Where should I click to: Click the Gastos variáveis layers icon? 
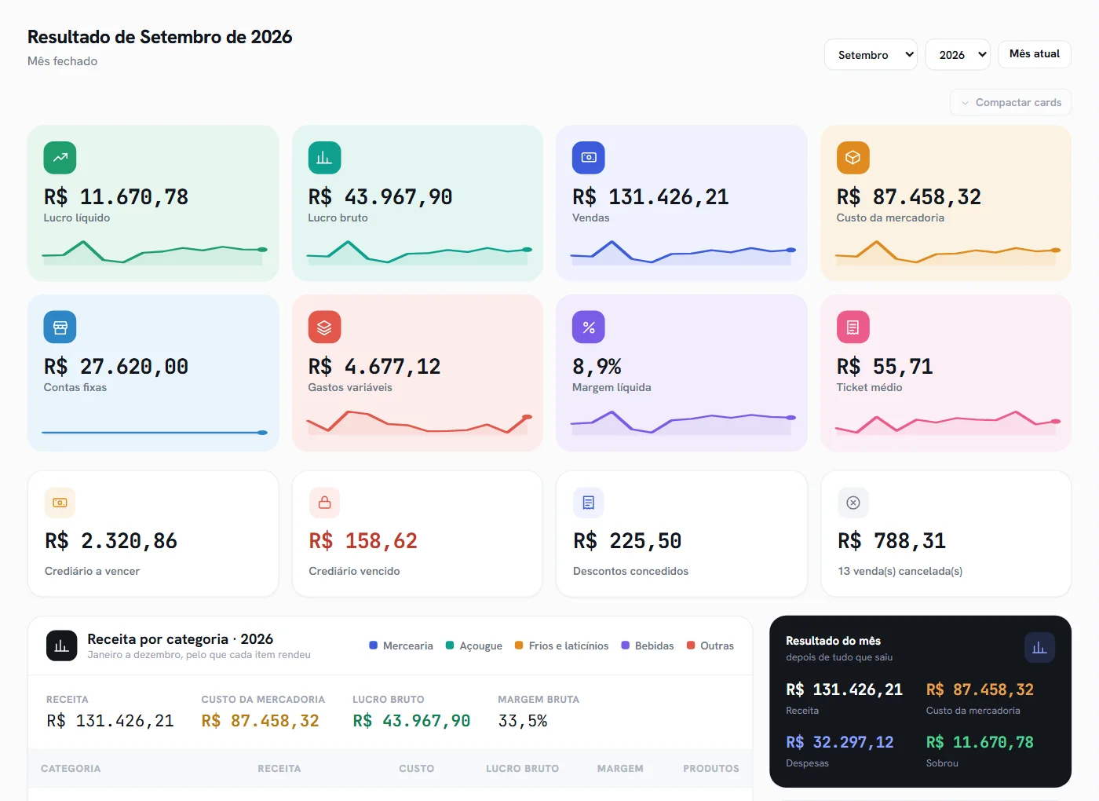[x=324, y=327]
